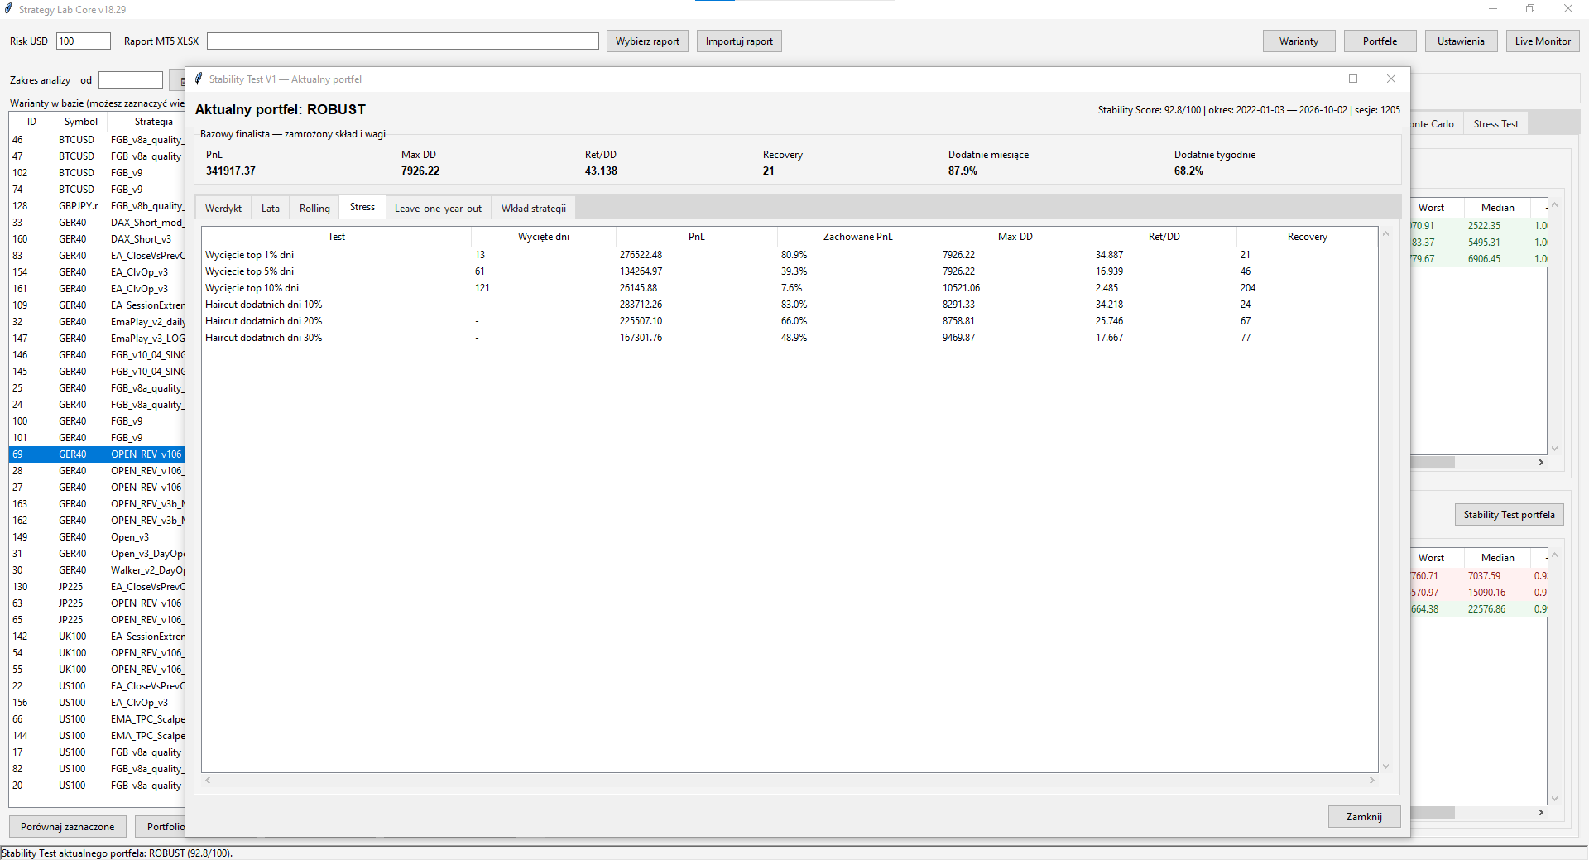Click the Wycięte dni column header
This screenshot has width=1589, height=860.
coord(543,237)
